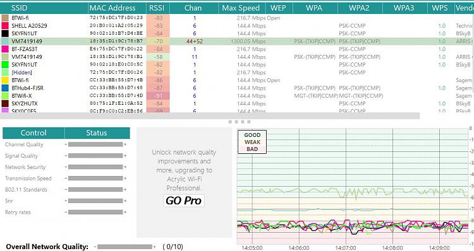The height and width of the screenshot is (251, 474).
Task: Click the GOOD WEAK BAD legend box
Action: pyautogui.click(x=252, y=142)
